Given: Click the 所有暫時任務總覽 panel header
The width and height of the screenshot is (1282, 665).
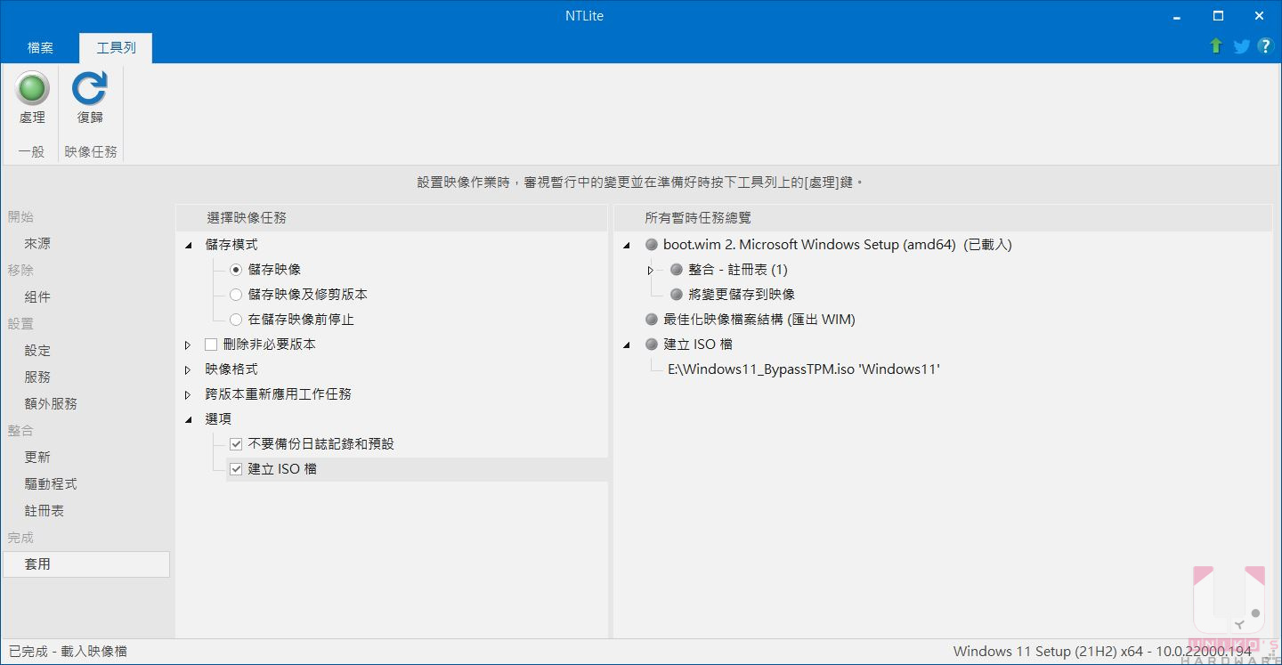Looking at the screenshot, I should 943,217.
